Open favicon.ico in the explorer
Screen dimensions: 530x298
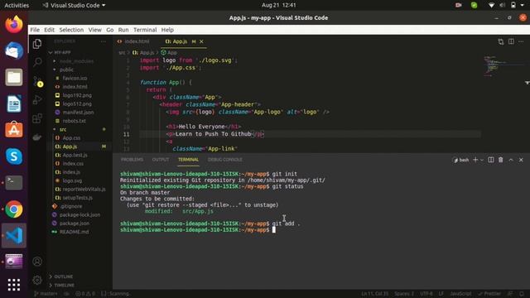[75, 78]
